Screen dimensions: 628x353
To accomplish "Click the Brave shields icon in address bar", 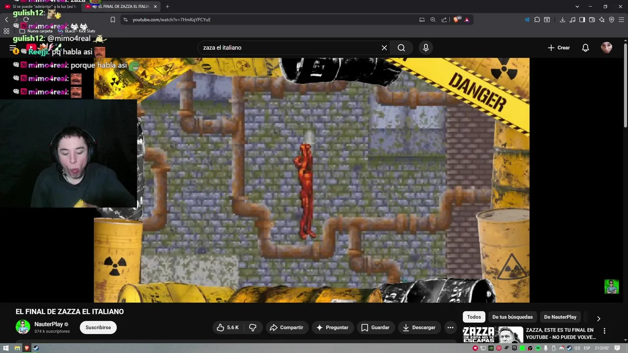I will [x=457, y=20].
